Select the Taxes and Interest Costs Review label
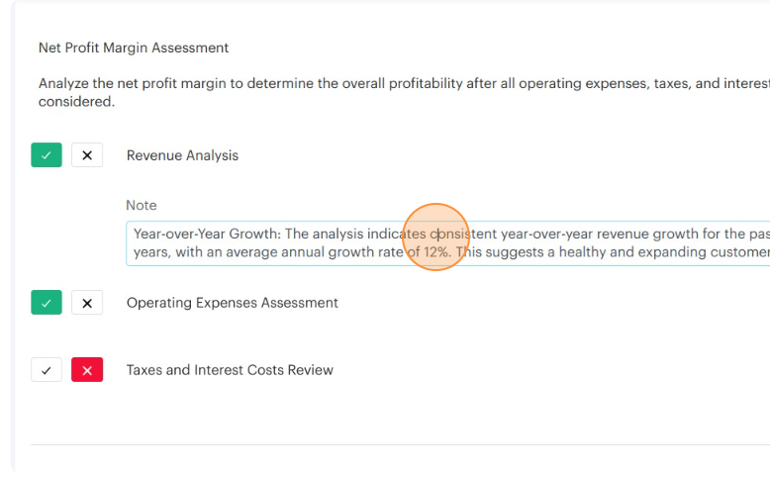770x477 pixels. pos(230,370)
